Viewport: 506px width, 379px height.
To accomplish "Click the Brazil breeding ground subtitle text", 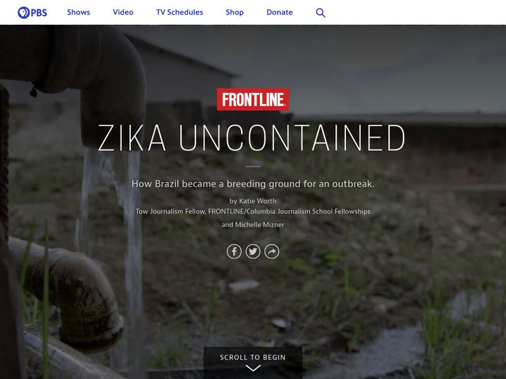I will pyautogui.click(x=252, y=184).
